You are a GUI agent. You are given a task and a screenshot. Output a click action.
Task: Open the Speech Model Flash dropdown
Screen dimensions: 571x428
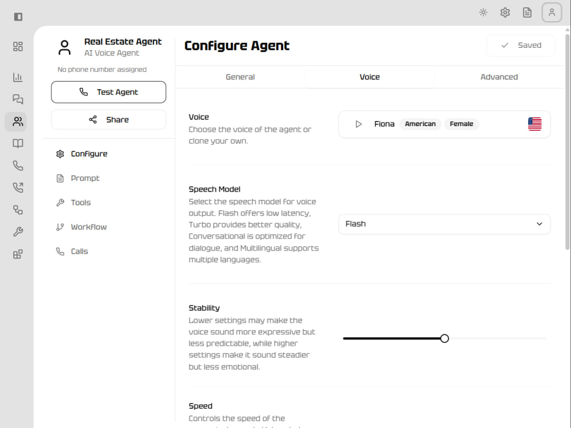click(444, 224)
